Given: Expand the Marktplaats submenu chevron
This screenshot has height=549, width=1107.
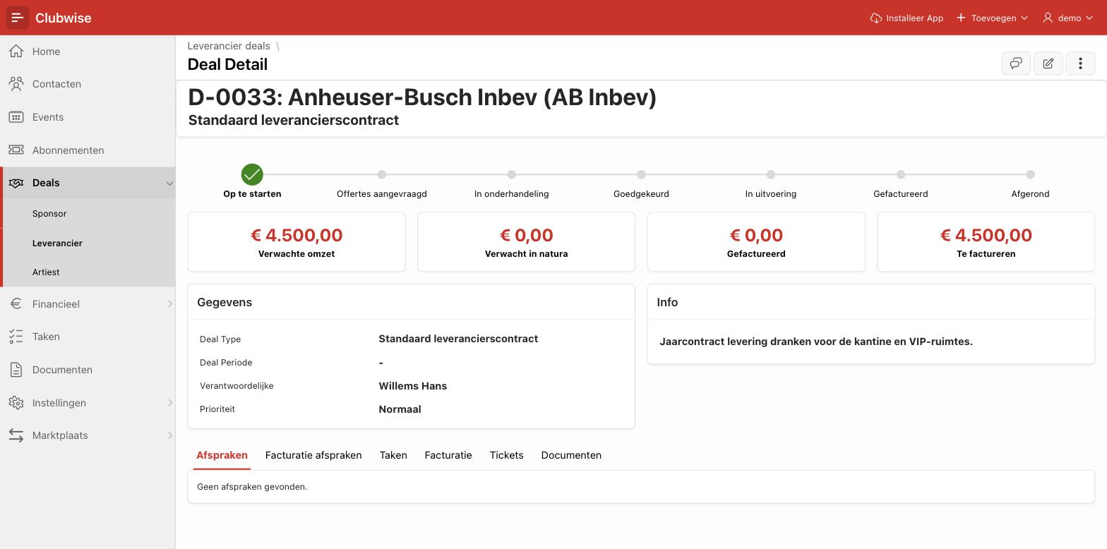Looking at the screenshot, I should (x=169, y=435).
